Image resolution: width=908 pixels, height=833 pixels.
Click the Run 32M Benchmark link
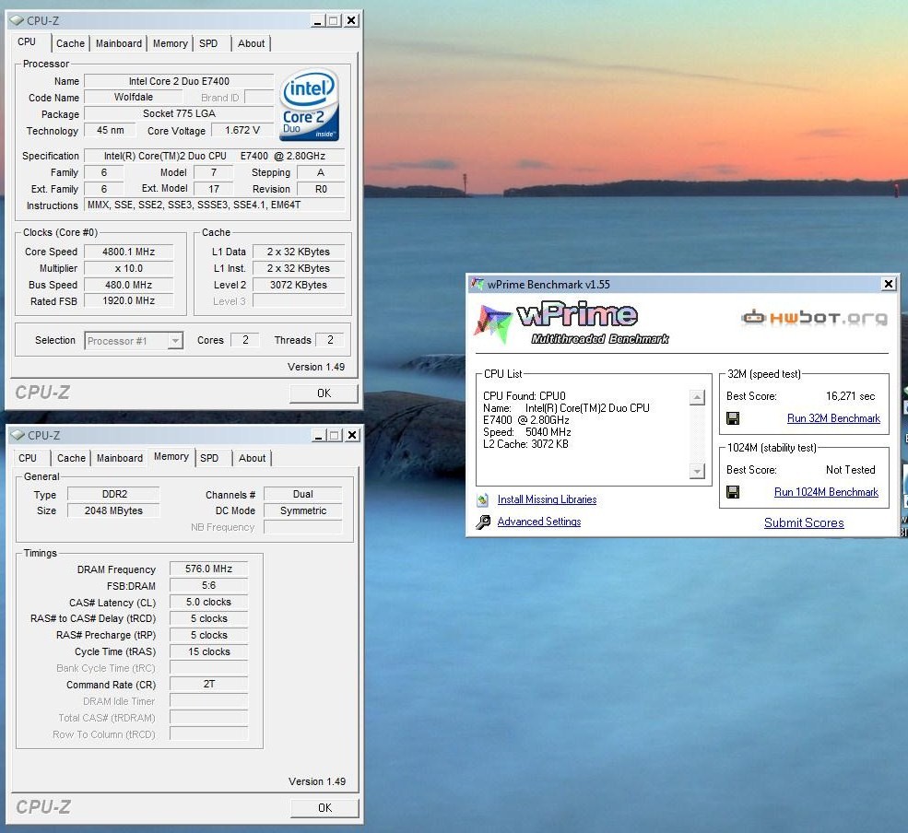pos(833,418)
